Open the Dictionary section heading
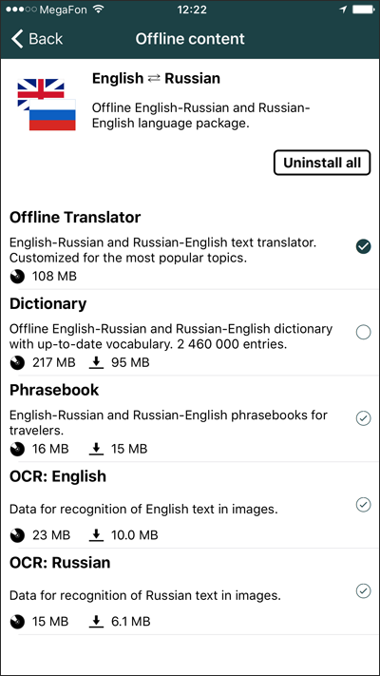 pos(47,303)
